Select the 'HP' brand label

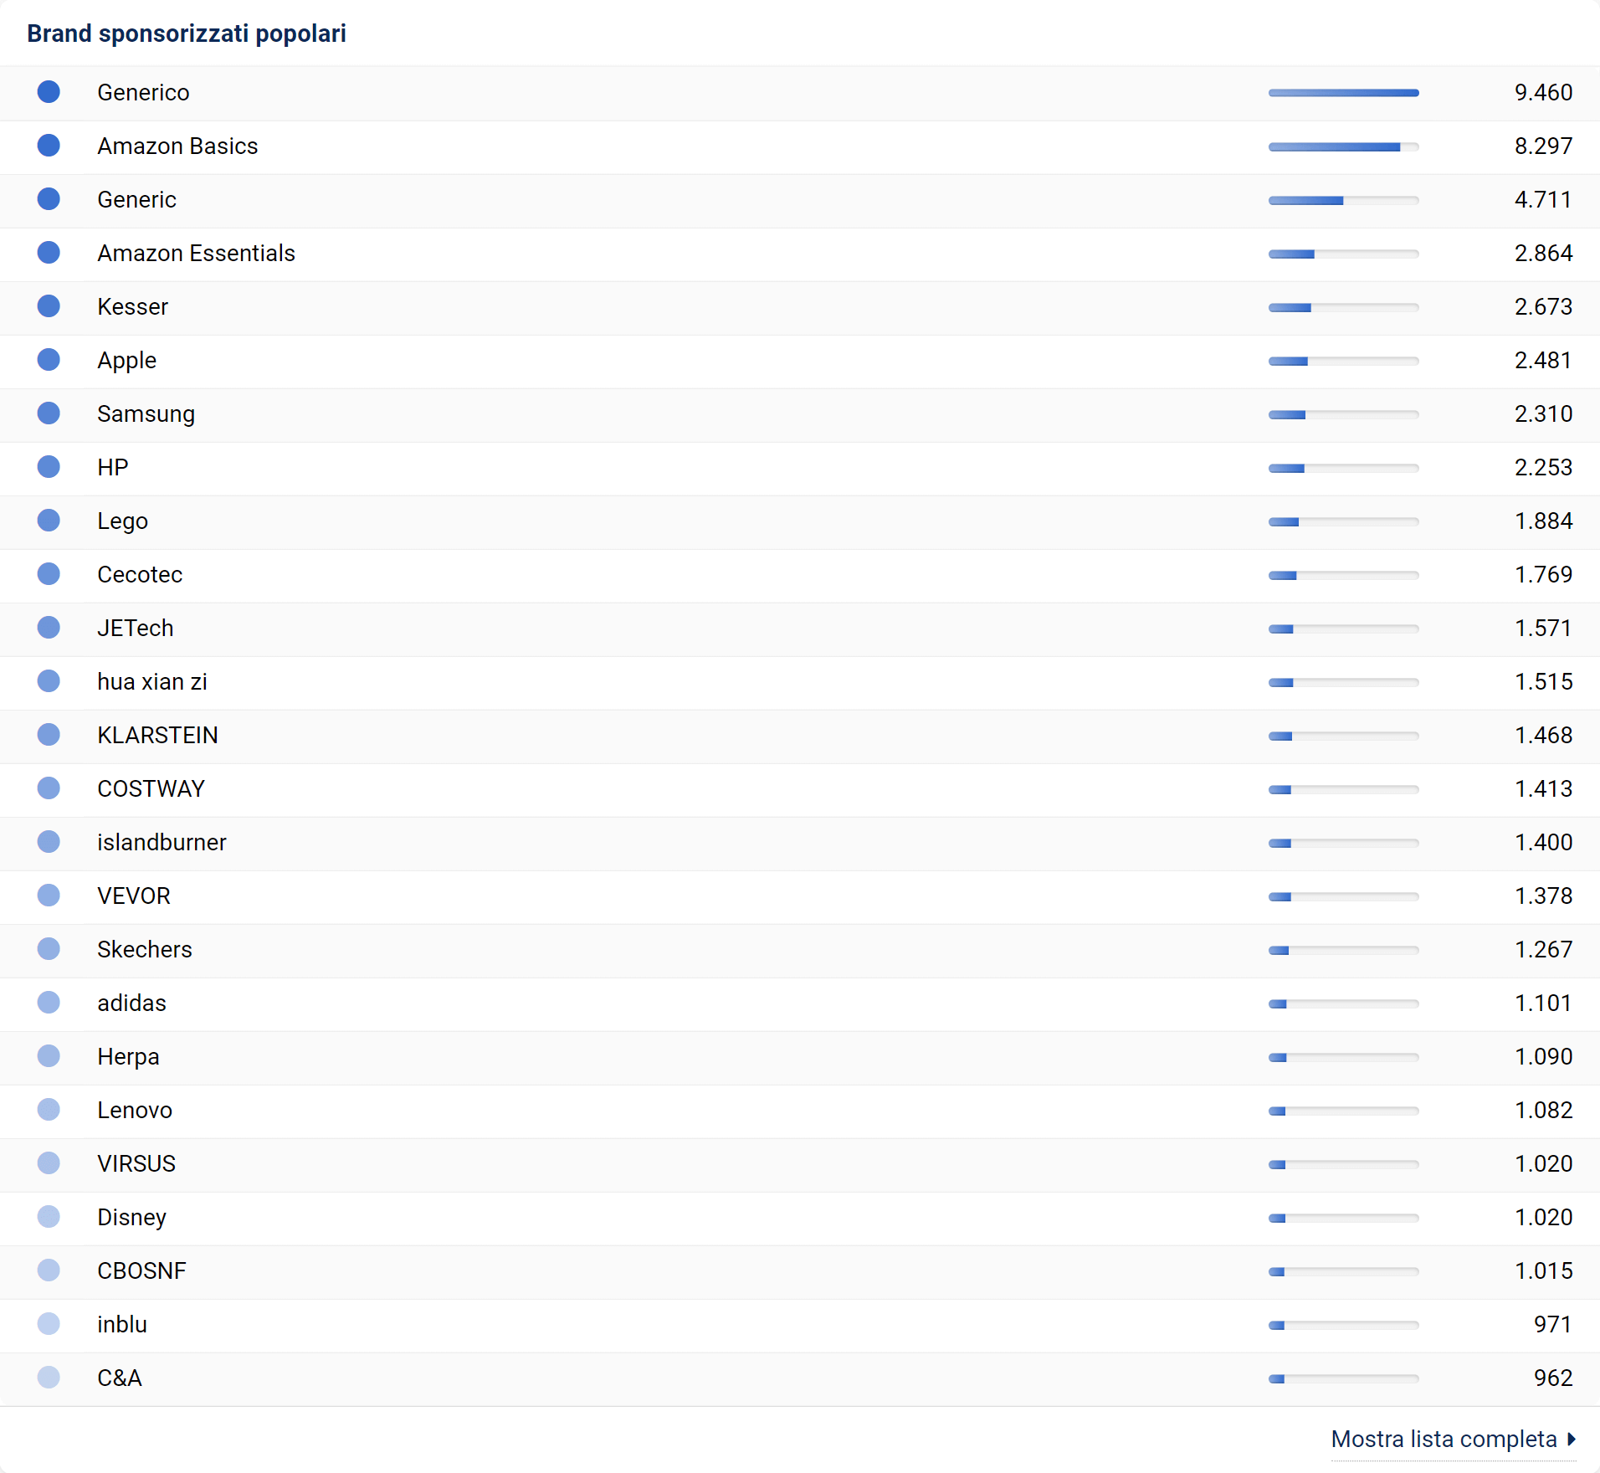point(112,467)
